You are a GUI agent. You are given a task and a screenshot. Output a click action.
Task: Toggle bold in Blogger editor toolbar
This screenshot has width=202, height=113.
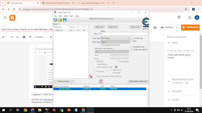[x=51, y=37]
